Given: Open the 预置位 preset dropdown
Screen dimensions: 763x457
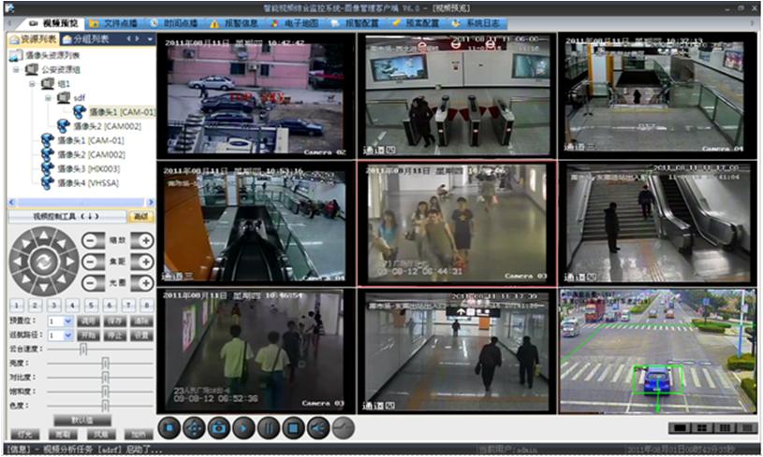Looking at the screenshot, I should coord(66,321).
